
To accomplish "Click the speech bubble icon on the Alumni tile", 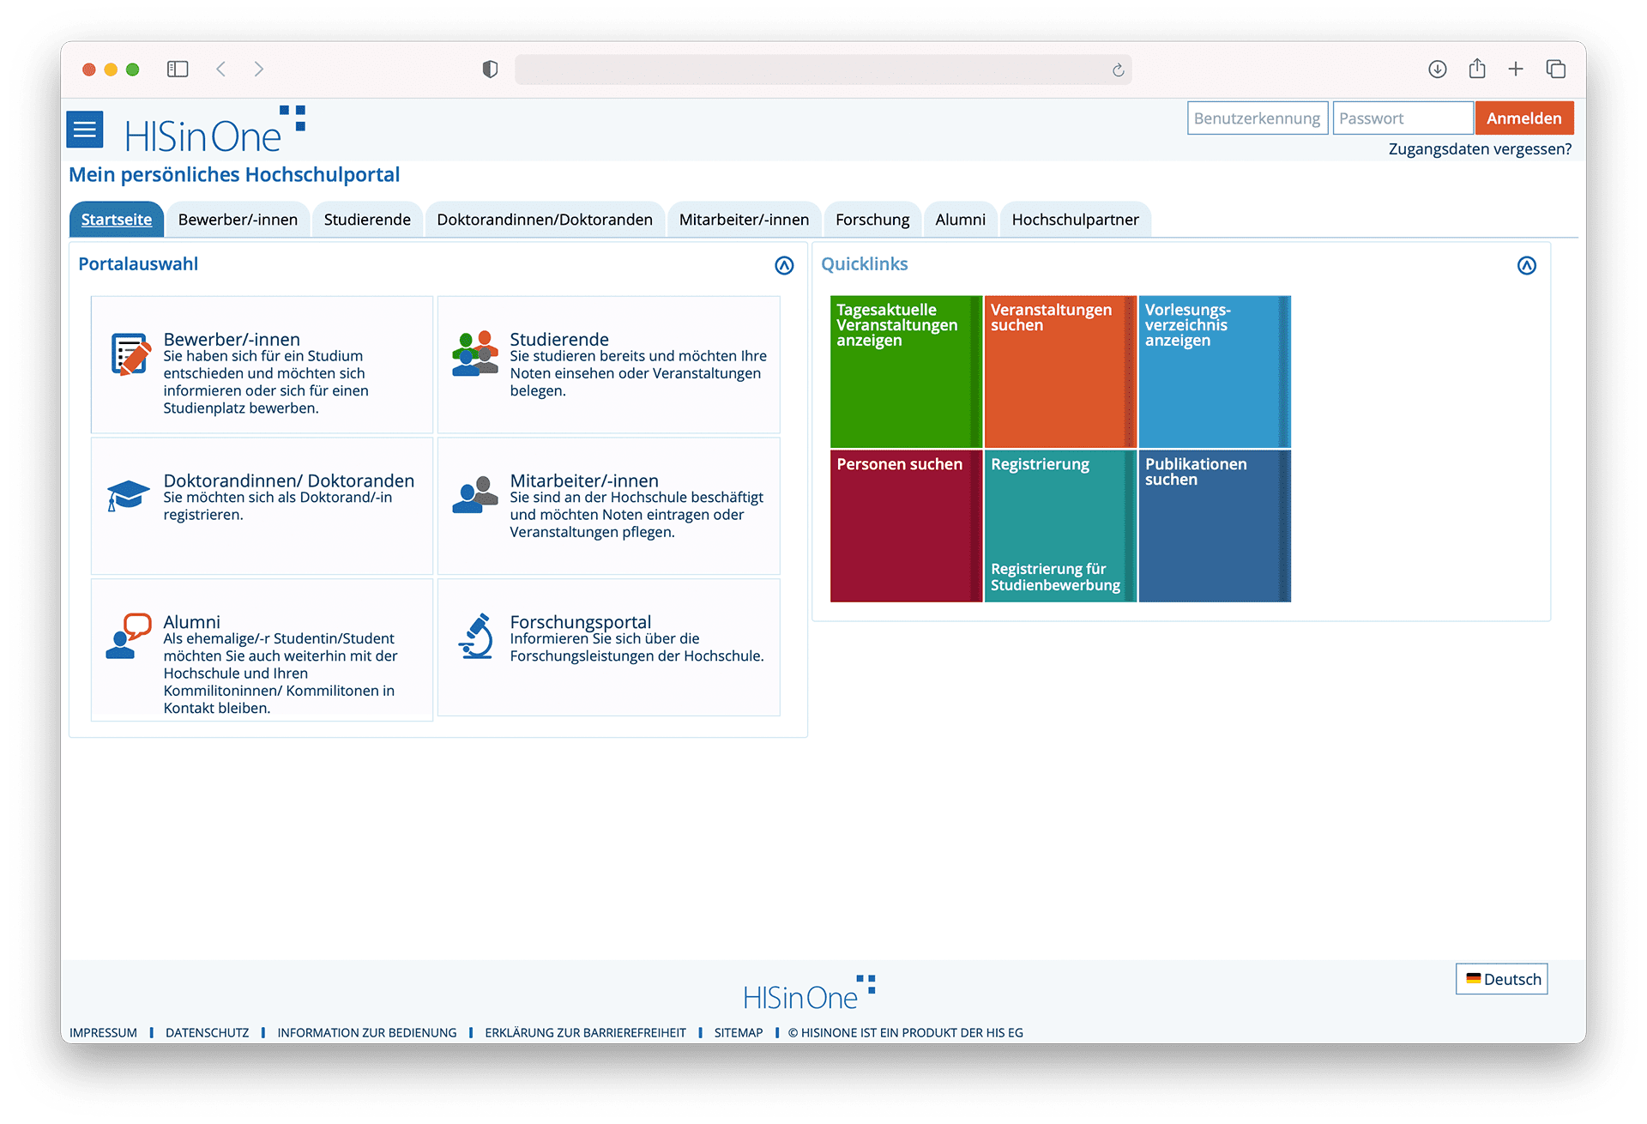I will point(125,637).
